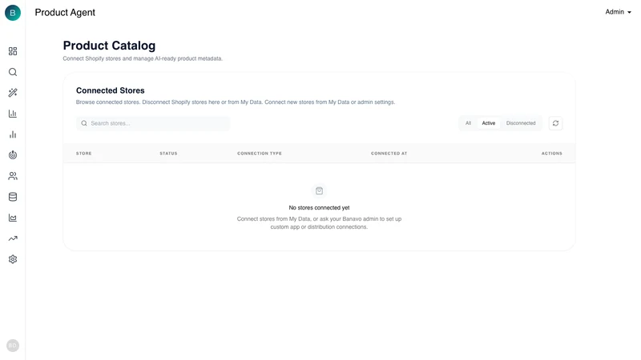Click the STATUS column header
641x360 pixels.
click(x=168, y=154)
